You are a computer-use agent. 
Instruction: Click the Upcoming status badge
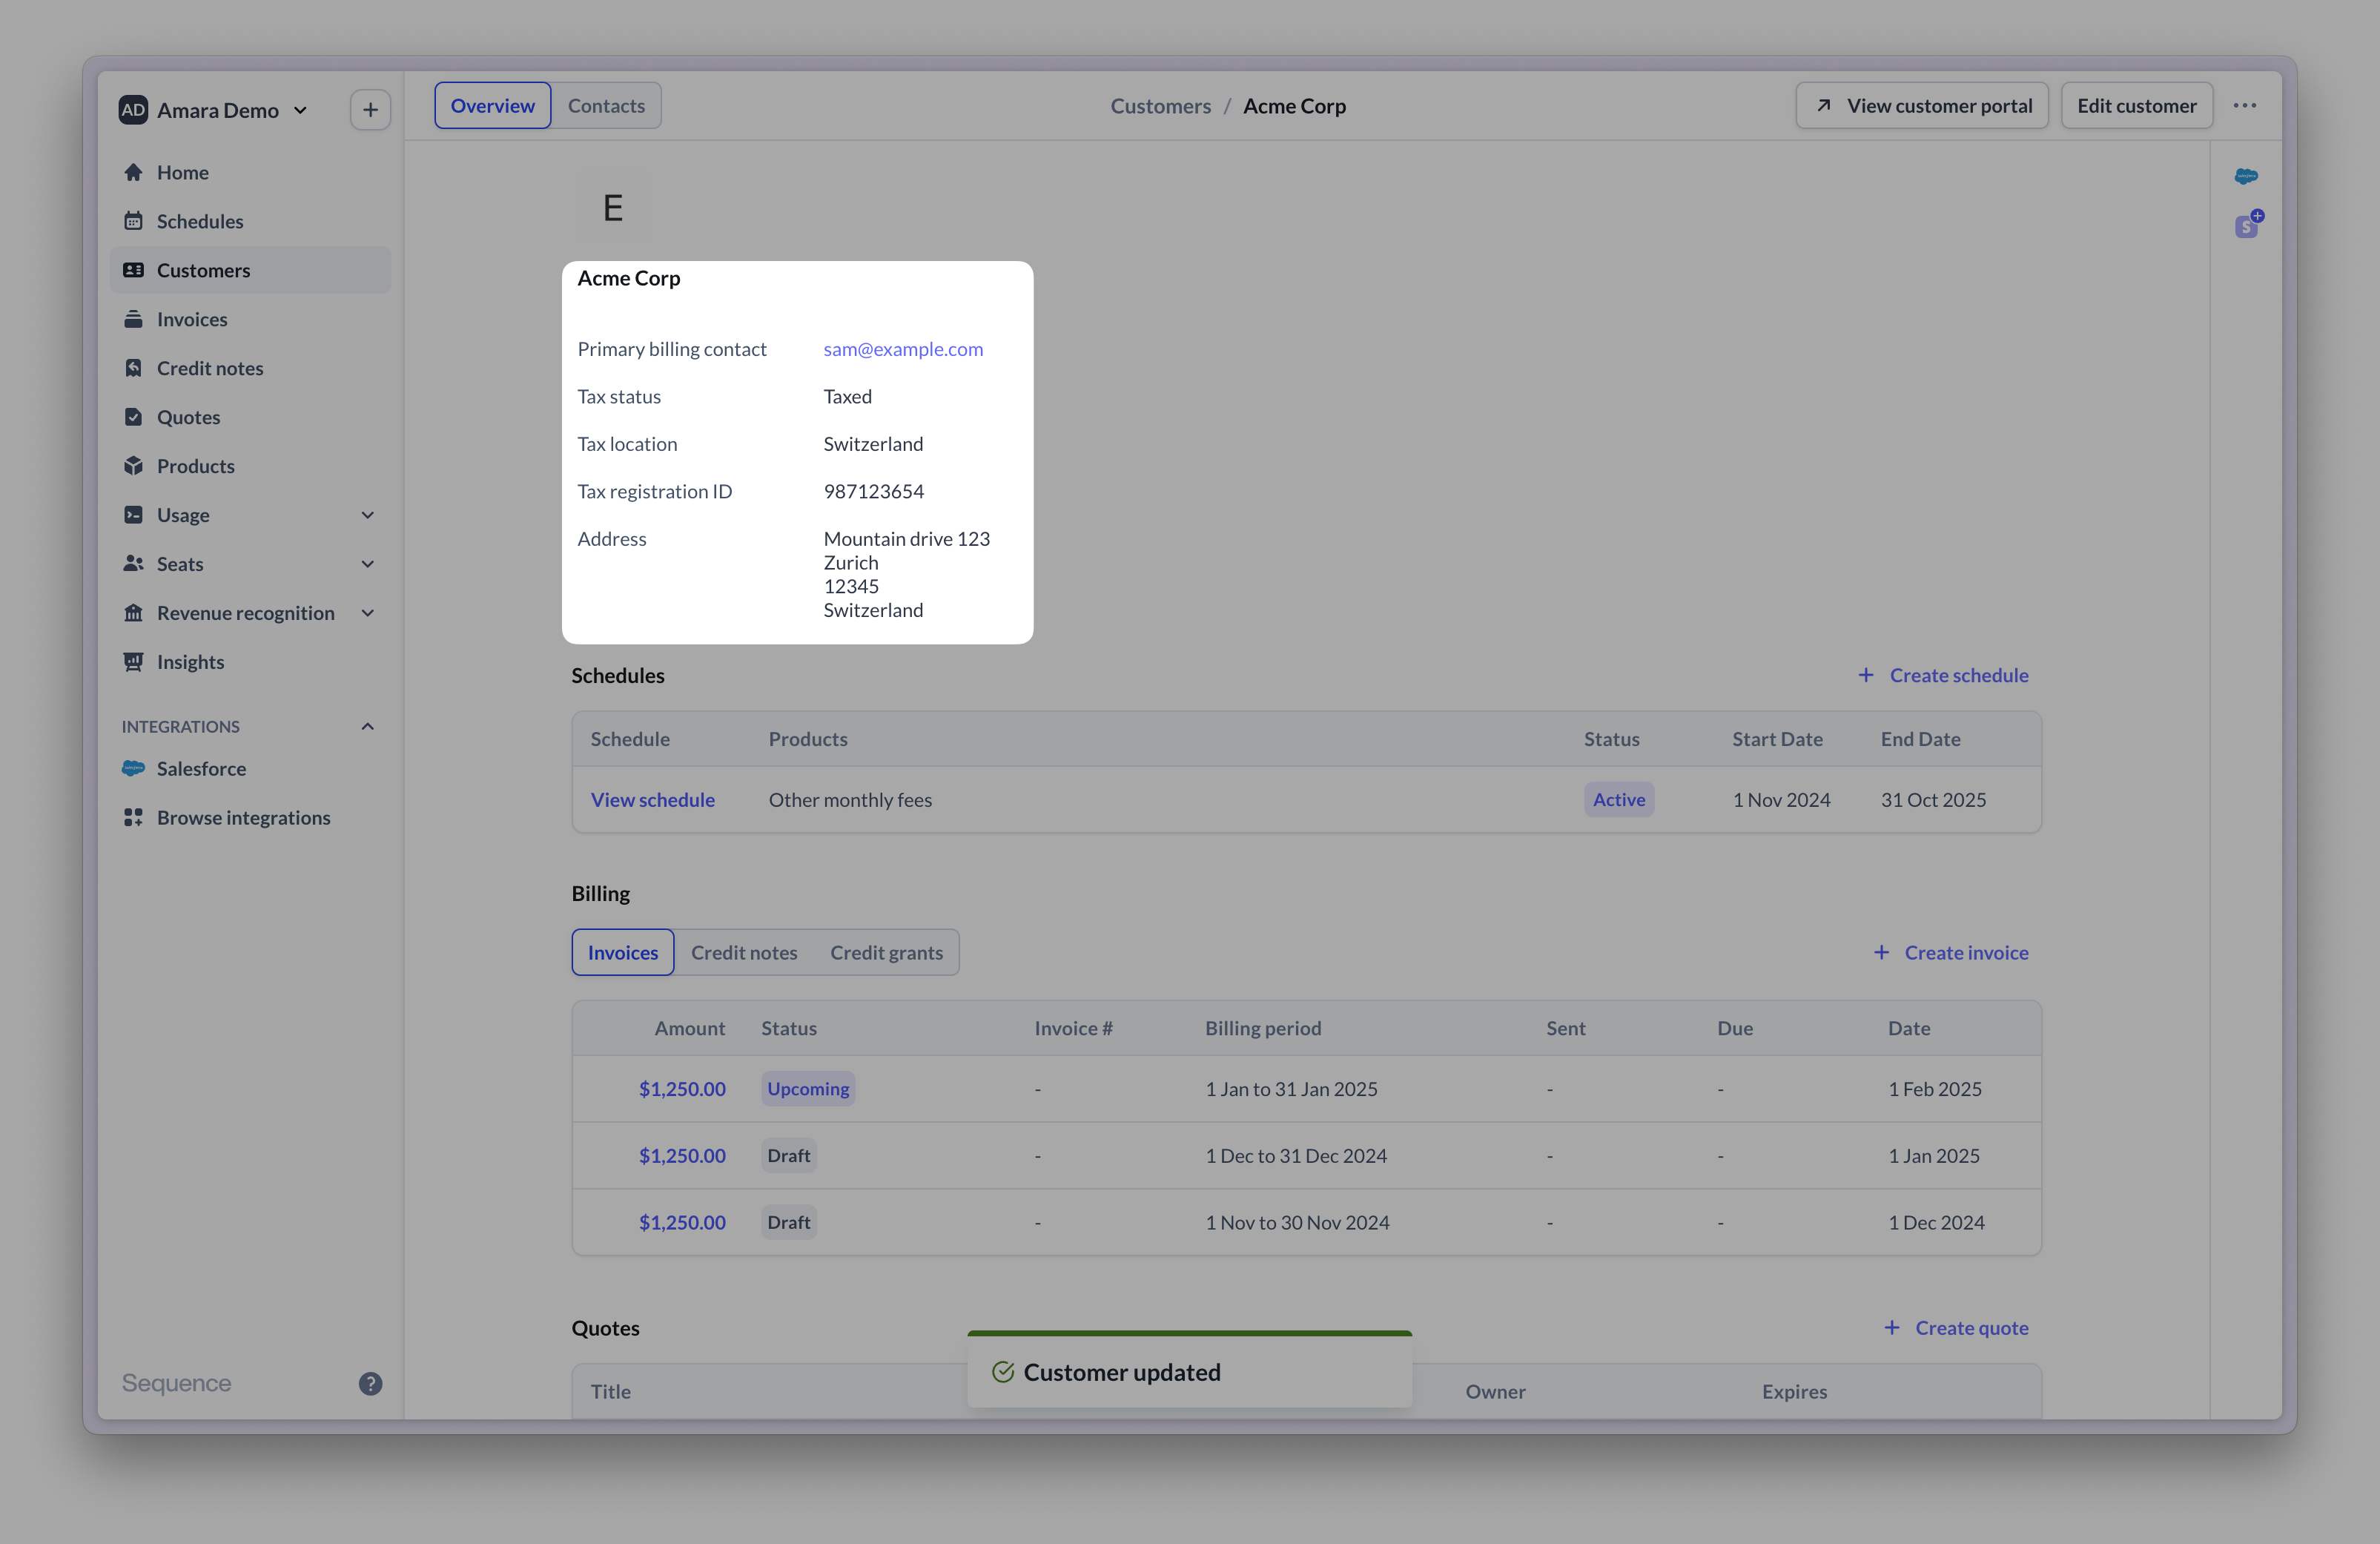tap(808, 1088)
